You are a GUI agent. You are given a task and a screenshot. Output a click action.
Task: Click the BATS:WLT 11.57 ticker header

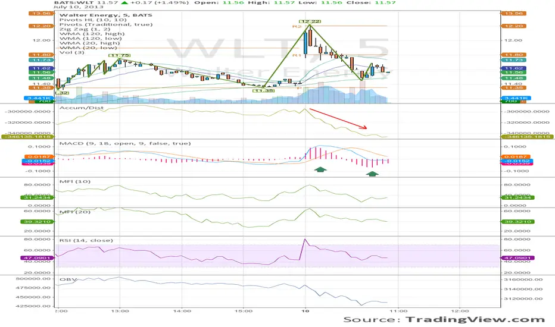coord(86,2)
